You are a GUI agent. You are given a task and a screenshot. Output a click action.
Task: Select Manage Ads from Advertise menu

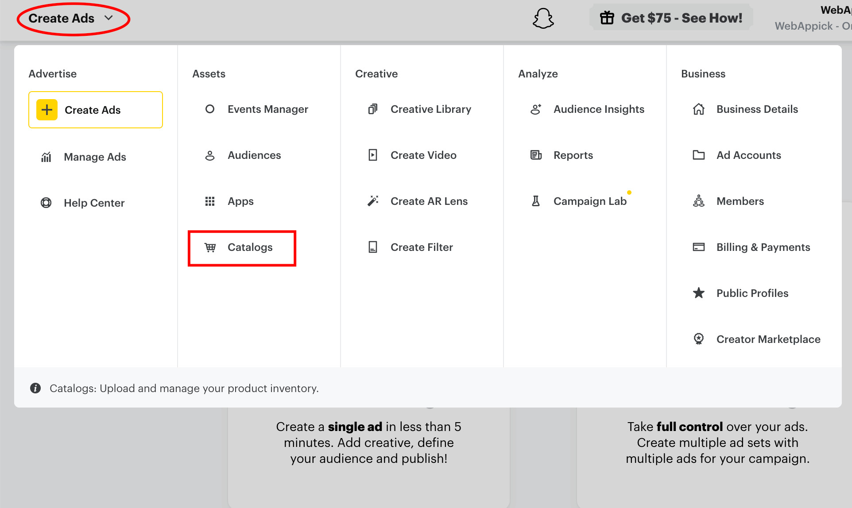point(95,157)
